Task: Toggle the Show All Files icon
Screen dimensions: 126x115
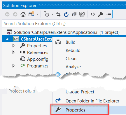Action: pyautogui.click(x=82, y=14)
